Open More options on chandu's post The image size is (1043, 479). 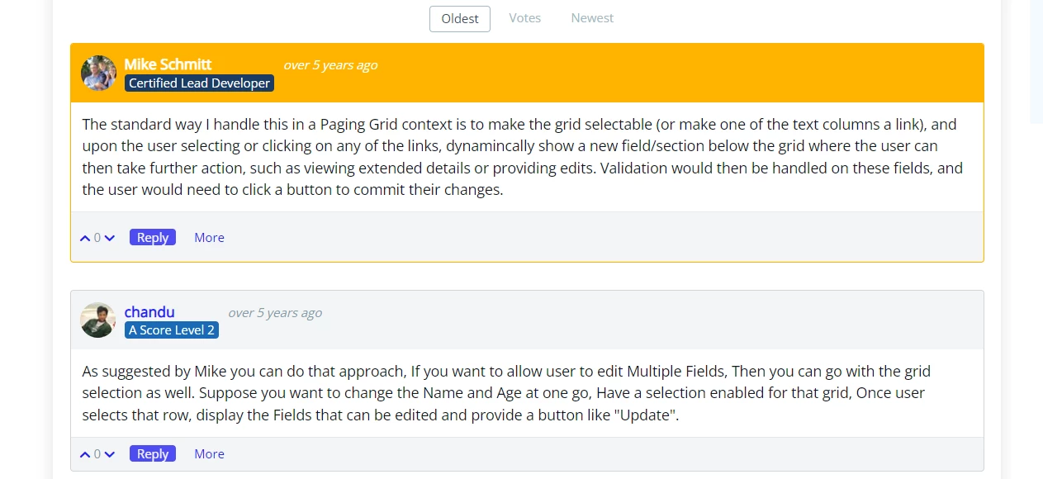(209, 454)
